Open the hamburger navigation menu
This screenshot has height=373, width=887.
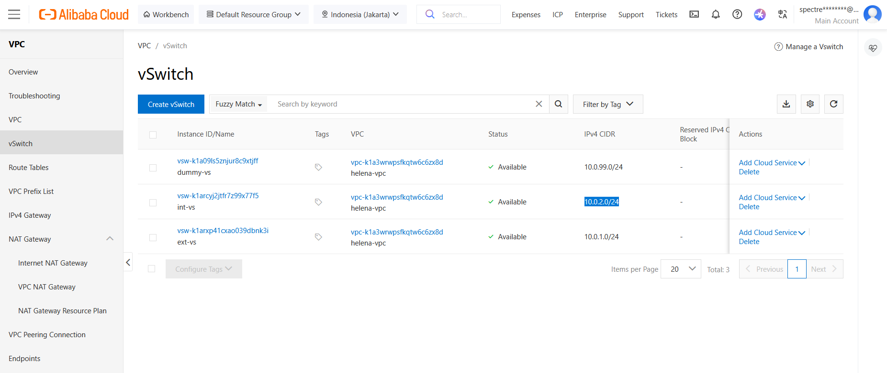[14, 14]
